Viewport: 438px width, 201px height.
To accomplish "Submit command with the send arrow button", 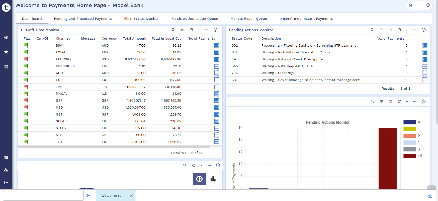I will [88, 195].
